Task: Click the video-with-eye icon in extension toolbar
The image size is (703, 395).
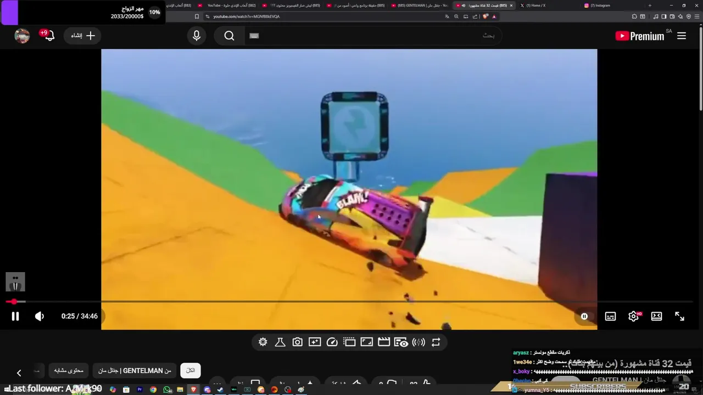Action: [401, 342]
